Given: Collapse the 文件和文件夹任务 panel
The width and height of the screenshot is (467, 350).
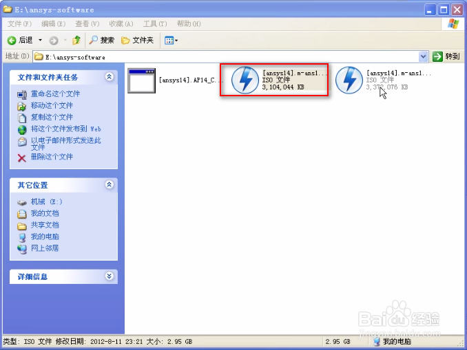Looking at the screenshot, I should (109, 77).
